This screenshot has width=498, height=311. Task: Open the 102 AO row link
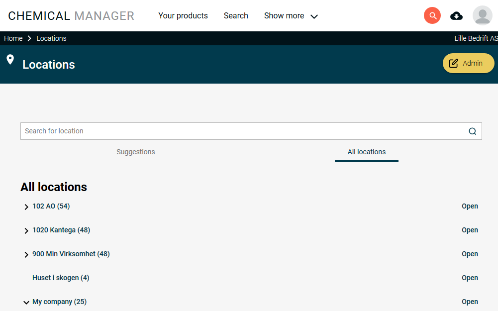[470, 206]
